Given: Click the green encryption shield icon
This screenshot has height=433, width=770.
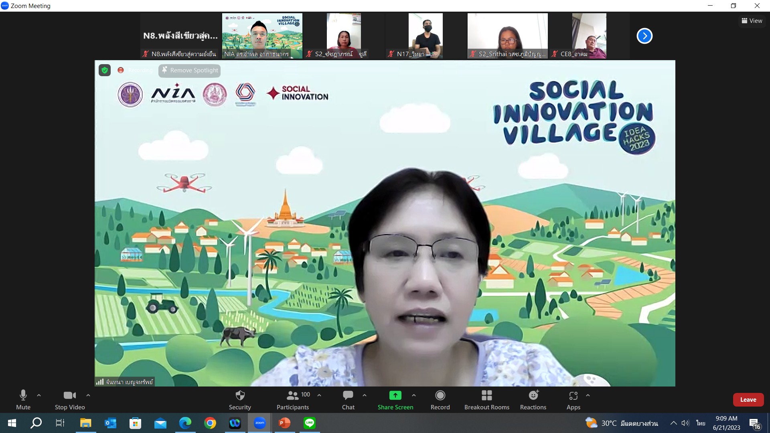Looking at the screenshot, I should [105, 71].
